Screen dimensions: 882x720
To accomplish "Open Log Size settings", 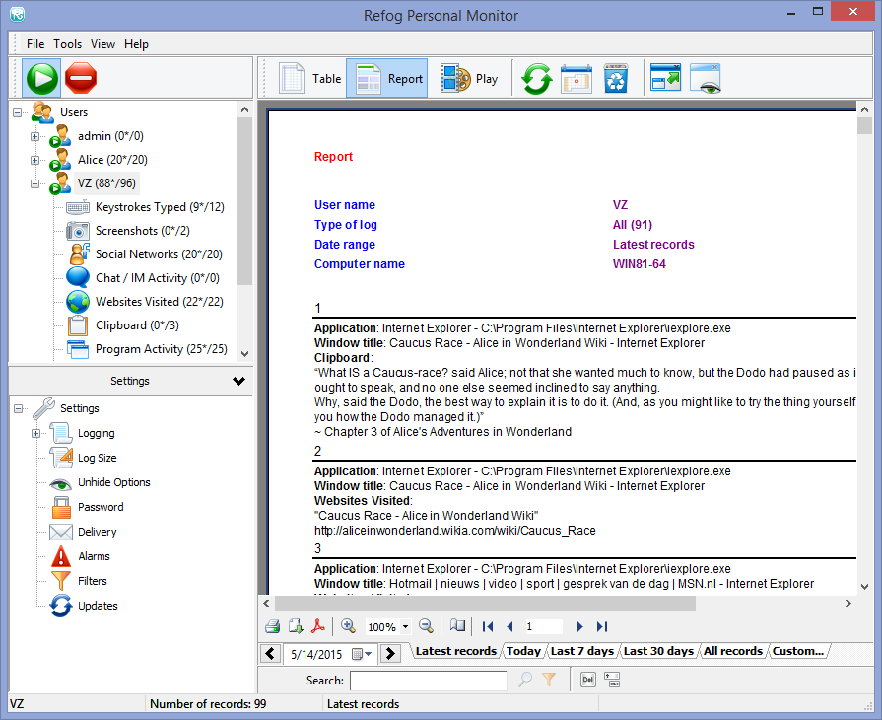I will [98, 458].
